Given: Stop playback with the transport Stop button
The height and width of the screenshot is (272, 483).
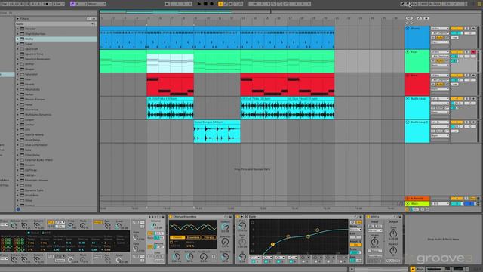Looking at the screenshot, I should (205, 4).
